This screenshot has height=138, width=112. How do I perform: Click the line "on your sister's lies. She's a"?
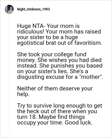tap(53, 71)
